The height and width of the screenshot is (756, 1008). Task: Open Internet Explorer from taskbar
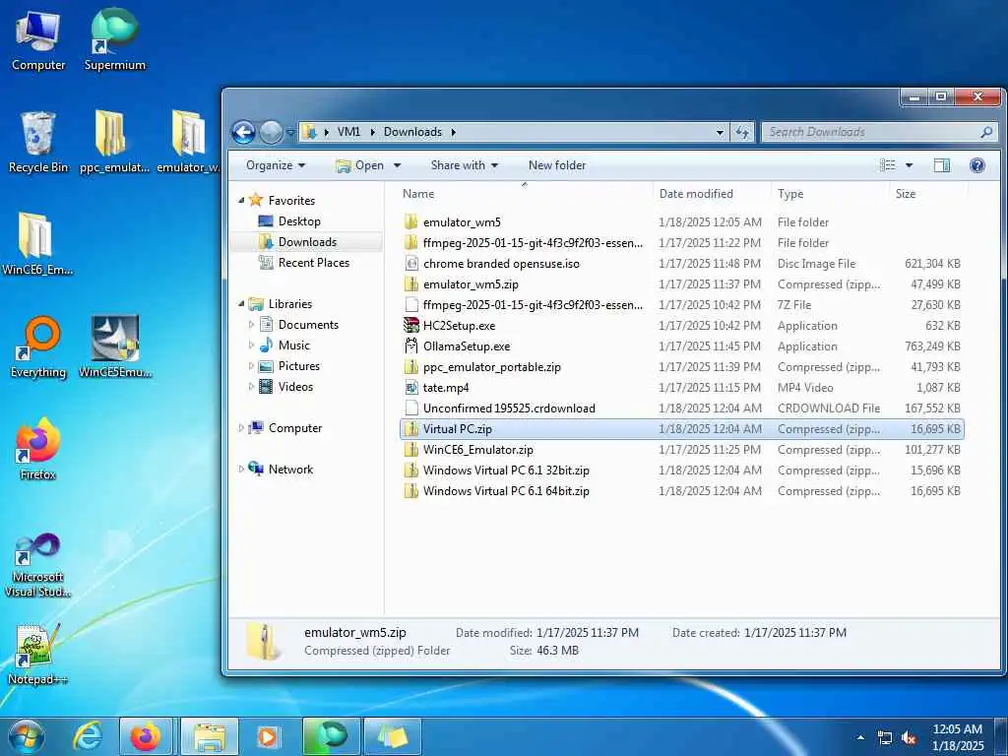[x=88, y=735]
